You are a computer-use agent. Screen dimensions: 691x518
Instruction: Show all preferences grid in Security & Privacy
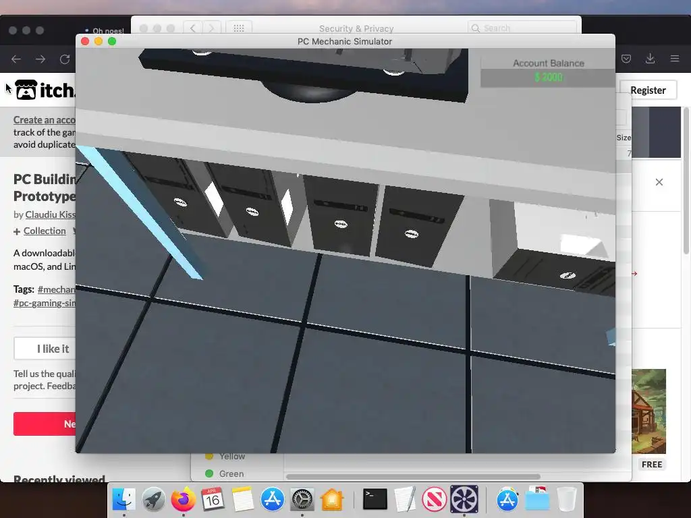pyautogui.click(x=239, y=28)
